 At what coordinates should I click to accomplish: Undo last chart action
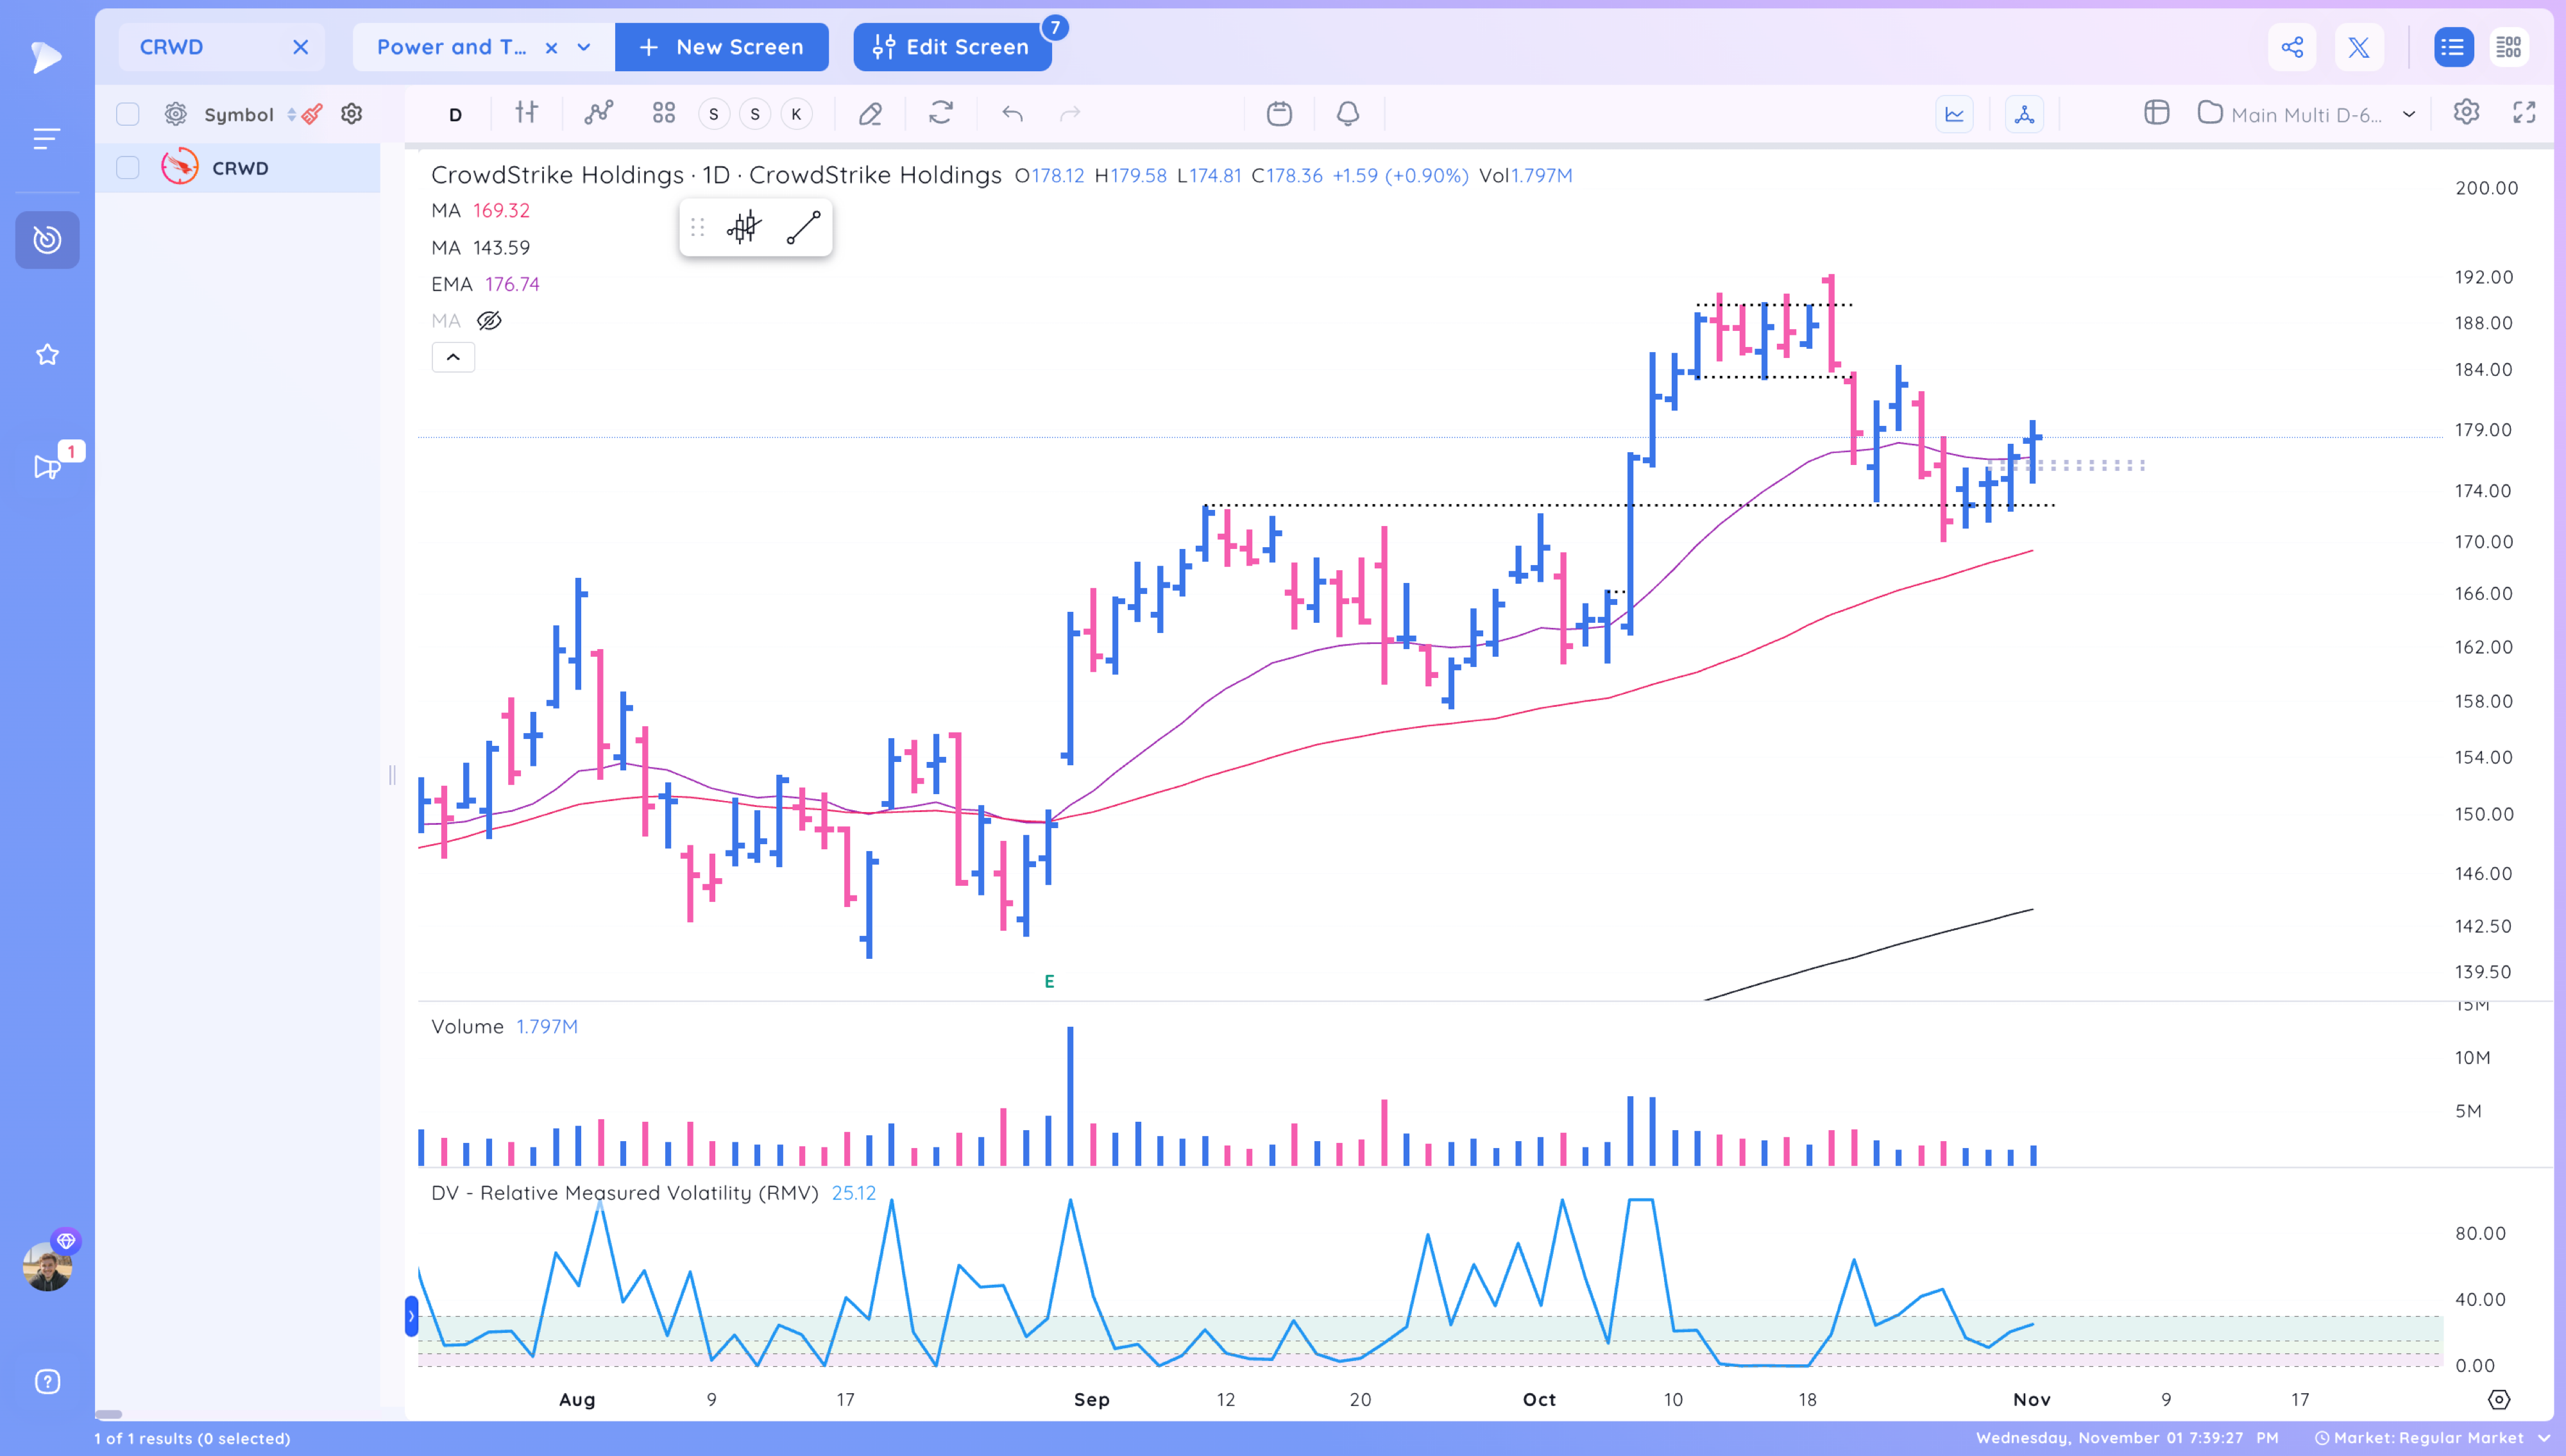[x=1012, y=114]
